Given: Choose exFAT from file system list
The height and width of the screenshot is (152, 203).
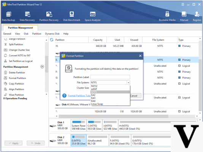Looking at the screenshot, I should (x=110, y=89).
